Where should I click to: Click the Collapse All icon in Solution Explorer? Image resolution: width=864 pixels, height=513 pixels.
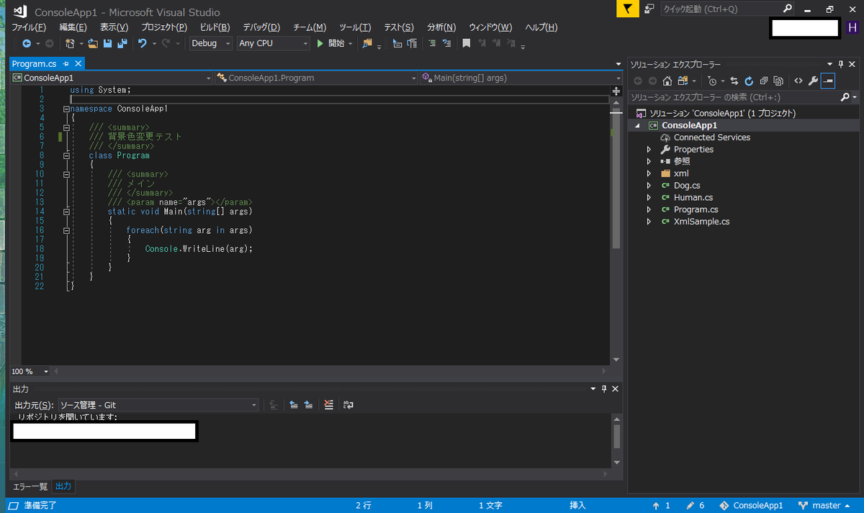(763, 81)
